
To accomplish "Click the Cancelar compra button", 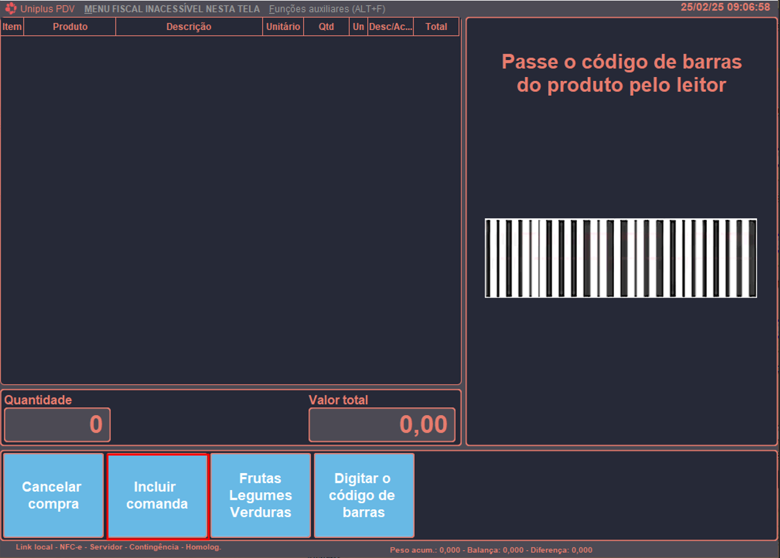I will 53,495.
